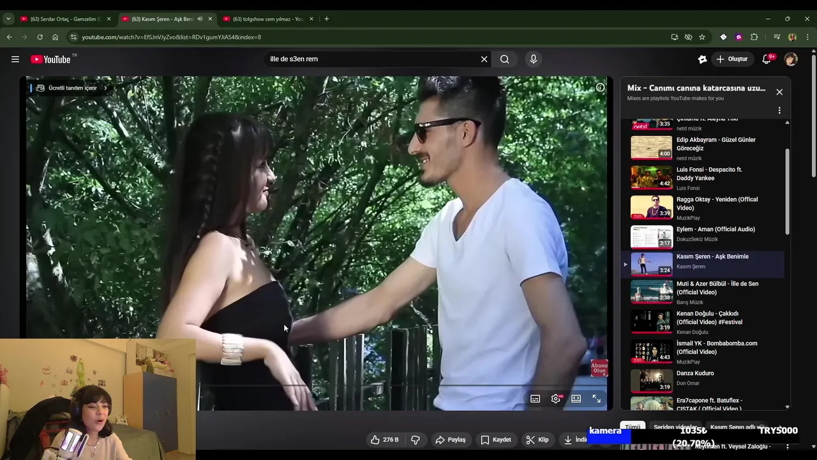Open the Extensions puzzle menu
This screenshot has height=460, width=817.
754,37
